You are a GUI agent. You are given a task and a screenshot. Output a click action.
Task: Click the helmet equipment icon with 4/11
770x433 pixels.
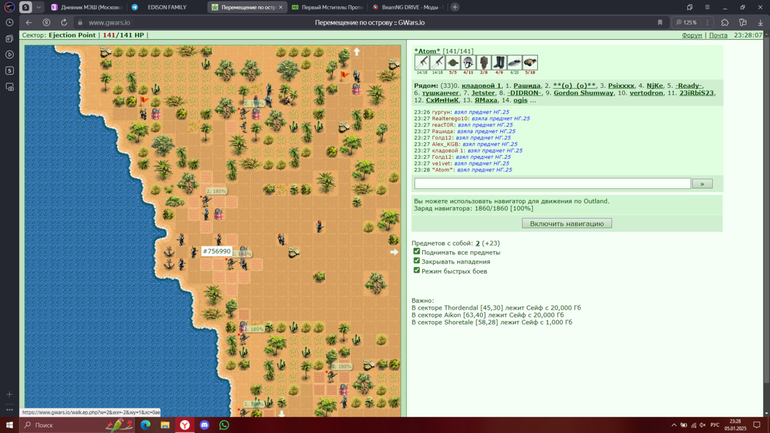[x=469, y=63]
